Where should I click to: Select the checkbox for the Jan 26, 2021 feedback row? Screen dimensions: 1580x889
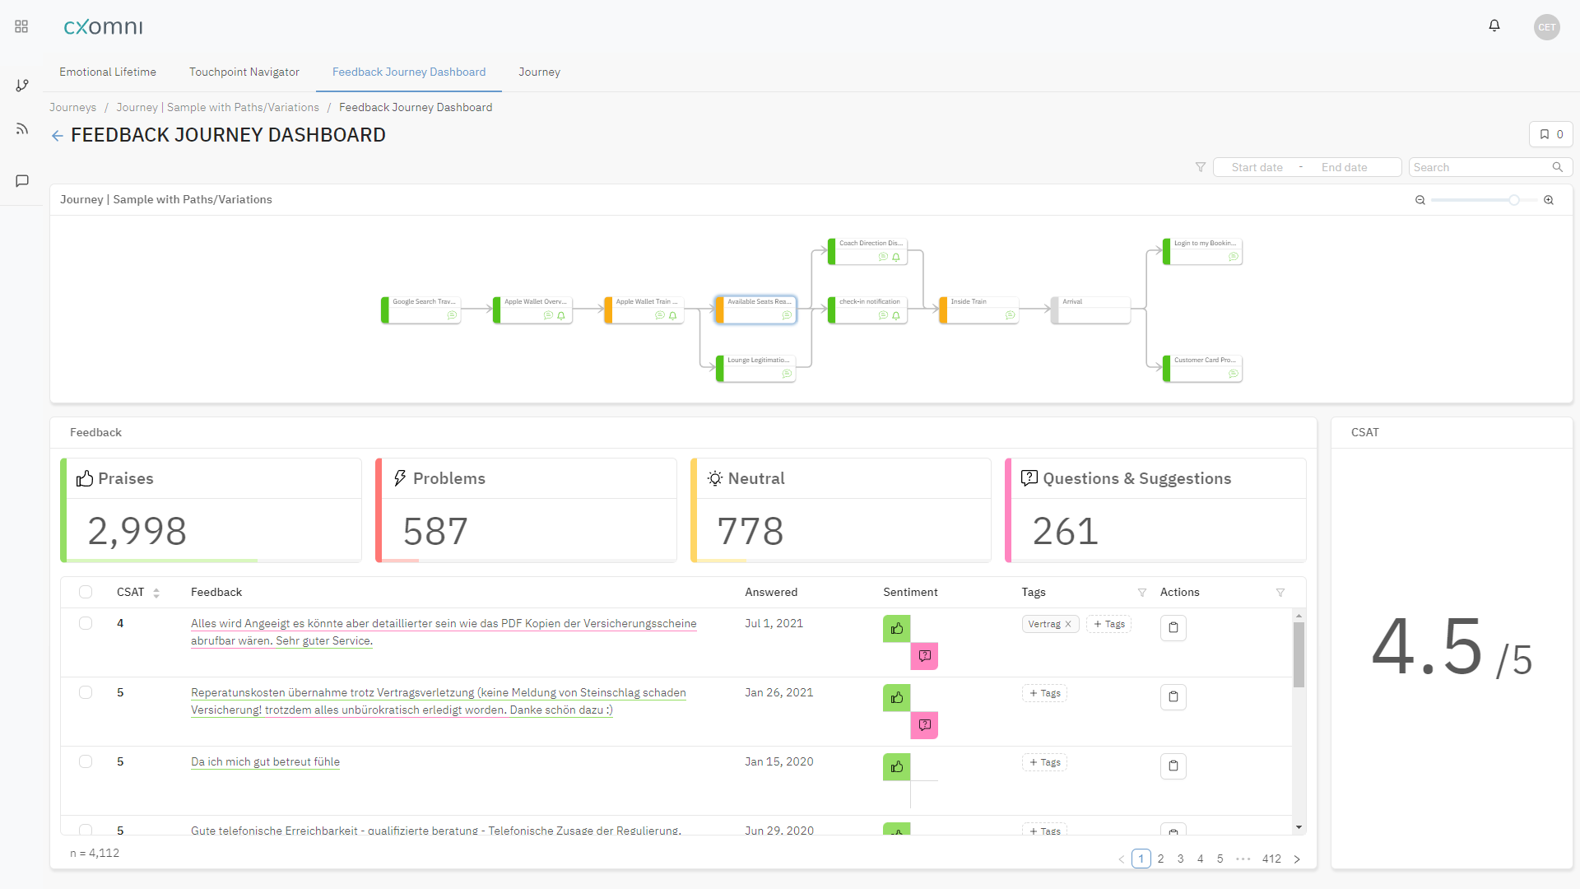pos(86,692)
